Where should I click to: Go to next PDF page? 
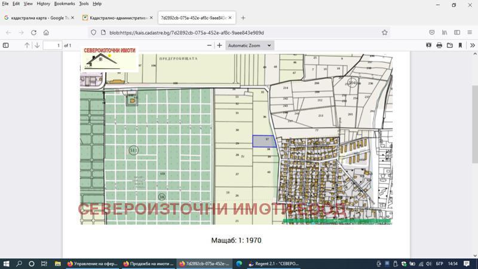[x=37, y=45]
